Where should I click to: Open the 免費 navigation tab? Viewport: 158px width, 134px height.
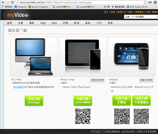tap(21, 23)
